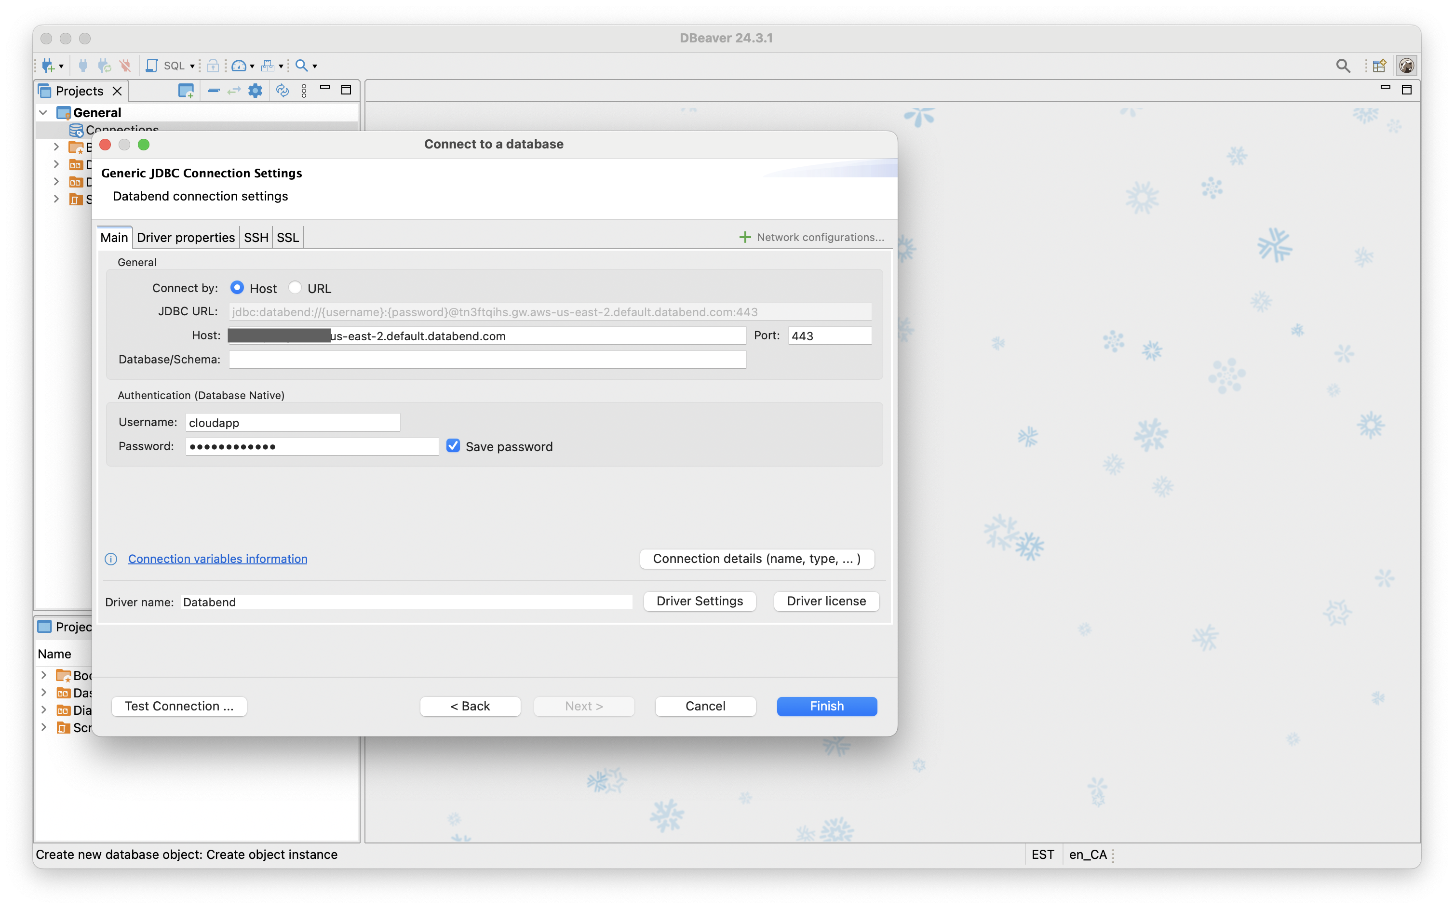
Task: Click the info icon beside Connection variables
Action: click(x=111, y=559)
